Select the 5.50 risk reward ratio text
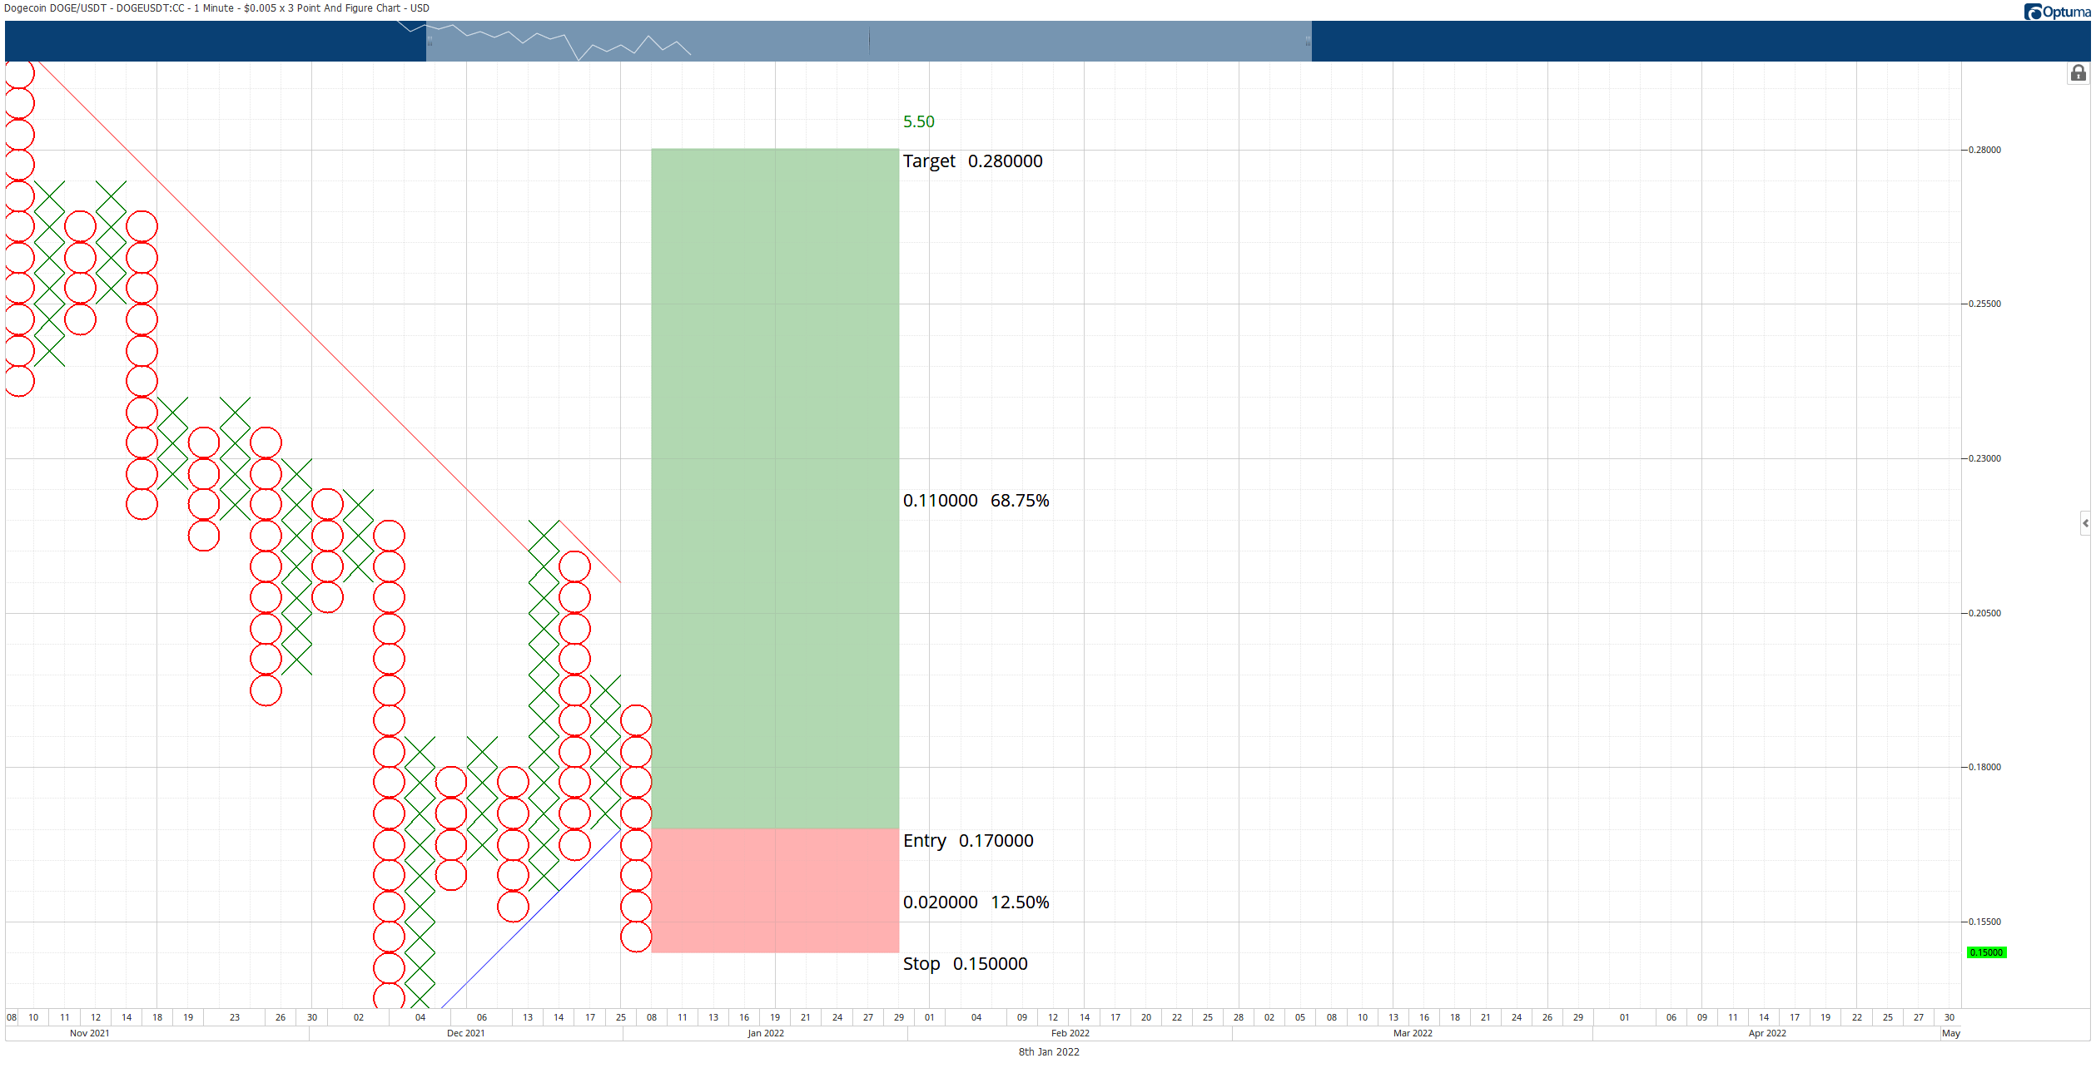 [x=919, y=121]
